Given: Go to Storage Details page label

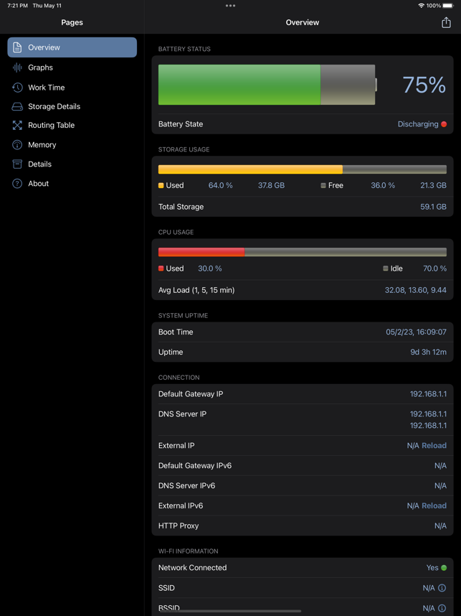Looking at the screenshot, I should pyautogui.click(x=54, y=106).
